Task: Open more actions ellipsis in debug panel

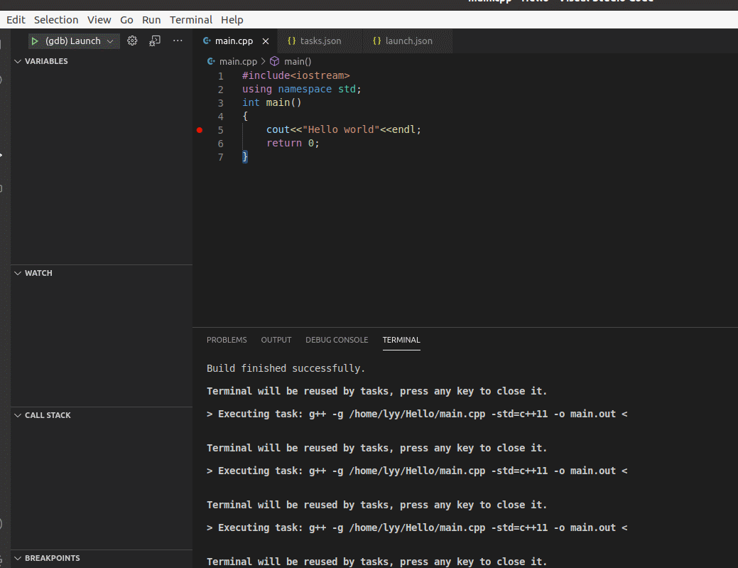Action: coord(178,41)
